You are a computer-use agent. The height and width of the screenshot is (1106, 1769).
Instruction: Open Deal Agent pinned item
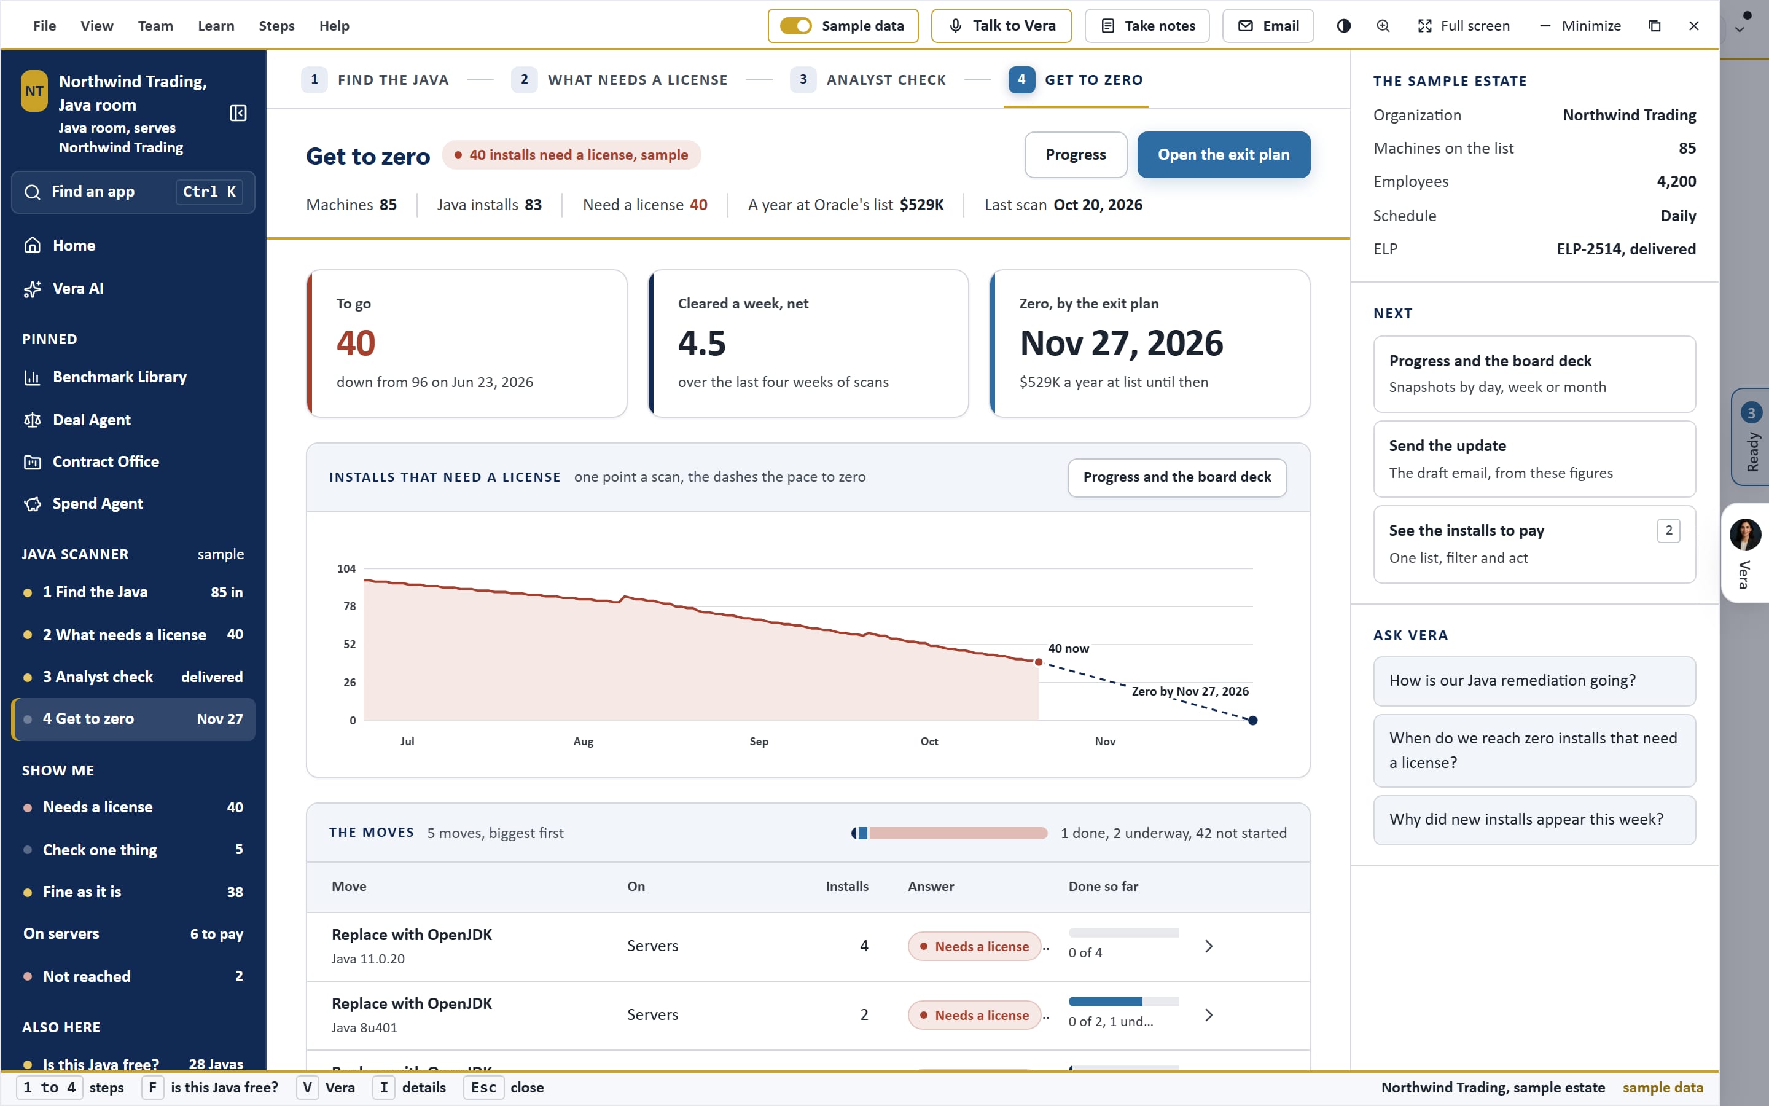coord(133,420)
